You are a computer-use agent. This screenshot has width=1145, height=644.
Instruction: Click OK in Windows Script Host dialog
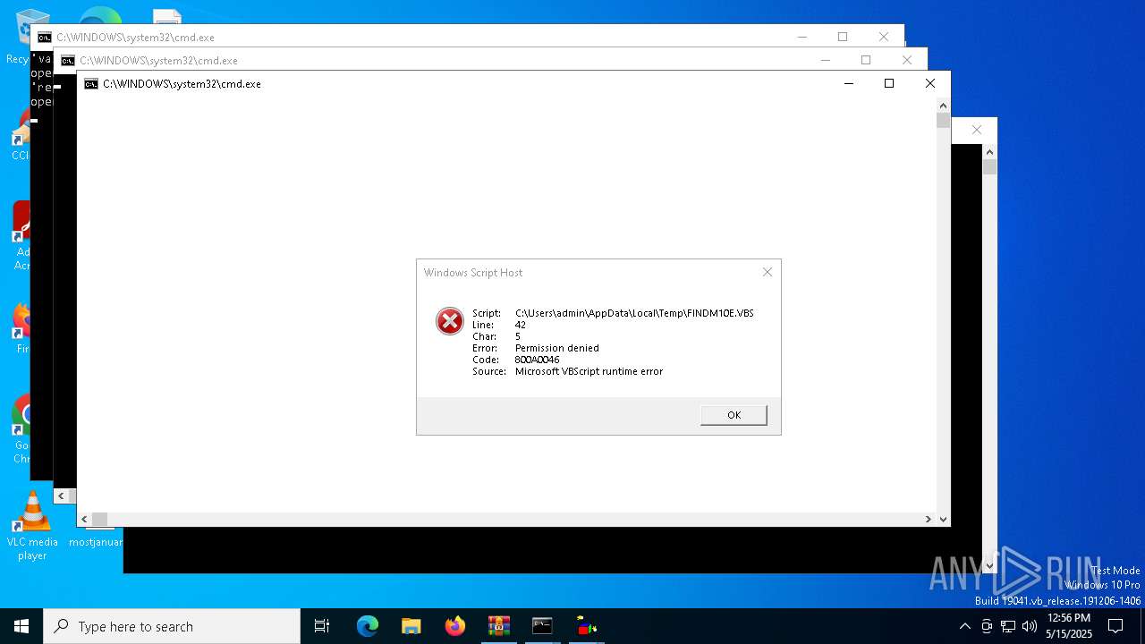tap(734, 415)
